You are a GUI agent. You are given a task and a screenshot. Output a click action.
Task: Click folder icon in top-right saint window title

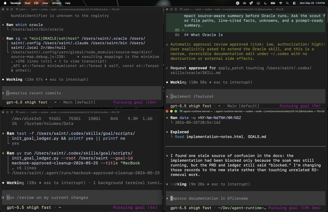tap(181, 9)
